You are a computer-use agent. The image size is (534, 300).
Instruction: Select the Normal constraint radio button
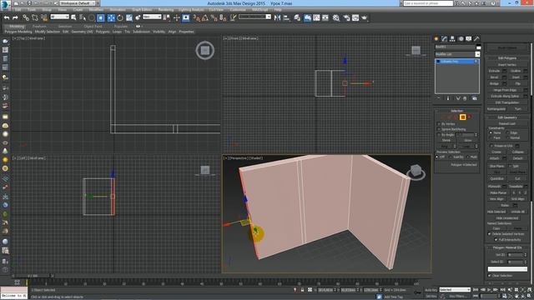tap(507, 137)
